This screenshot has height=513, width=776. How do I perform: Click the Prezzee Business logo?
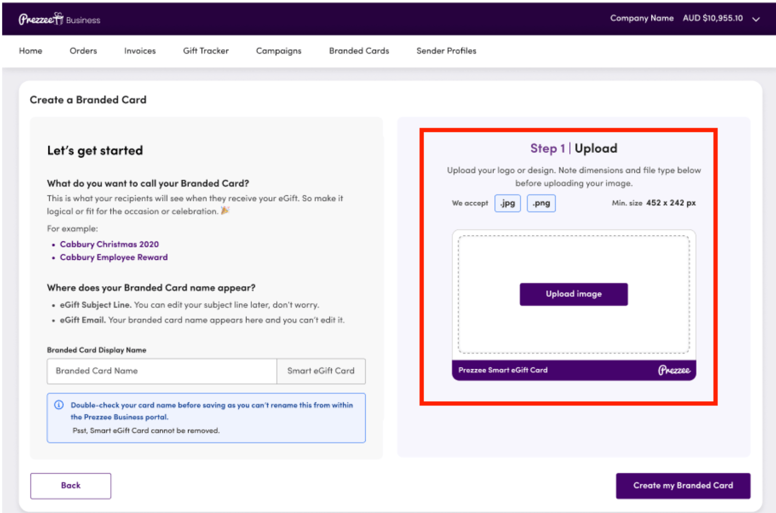[58, 18]
